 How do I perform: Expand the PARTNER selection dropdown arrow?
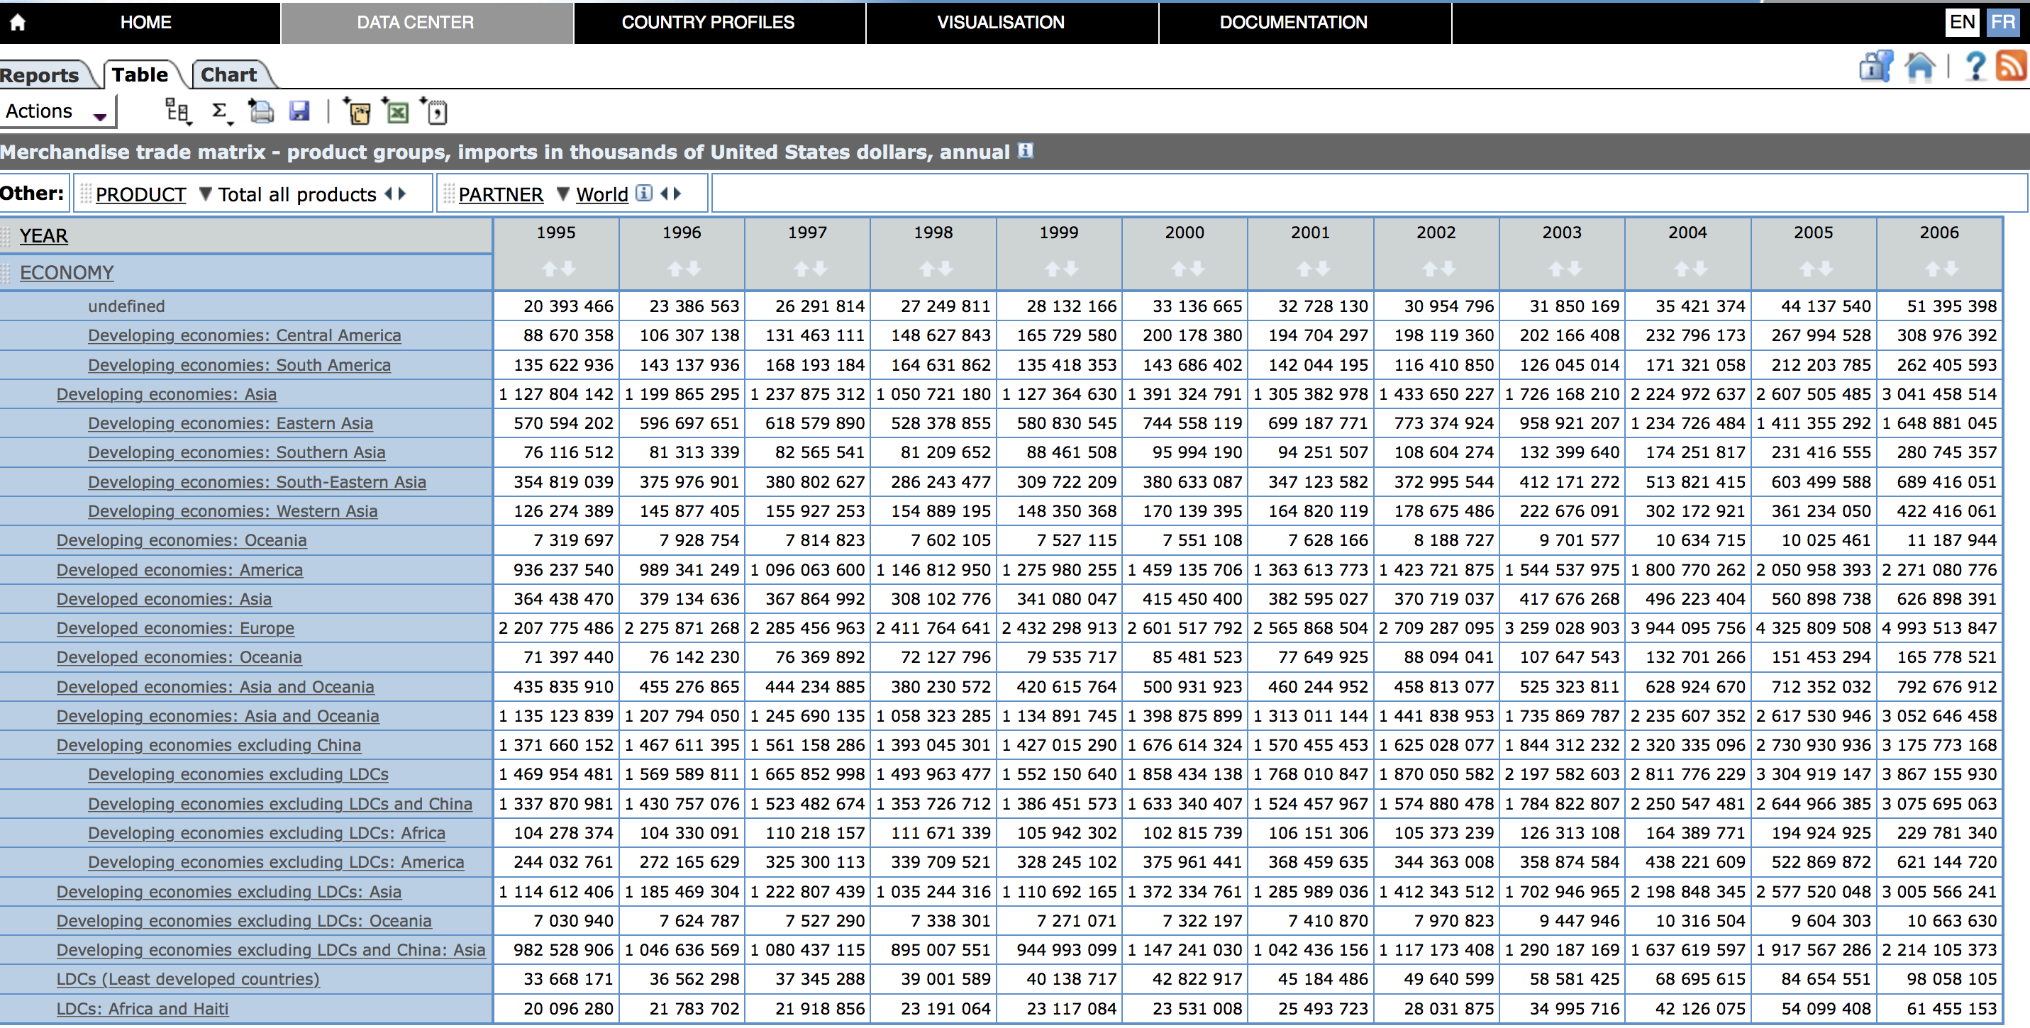click(562, 194)
